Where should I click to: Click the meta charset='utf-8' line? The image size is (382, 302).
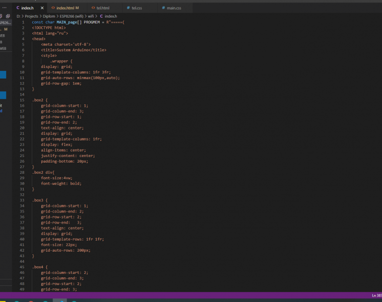tap(66, 44)
